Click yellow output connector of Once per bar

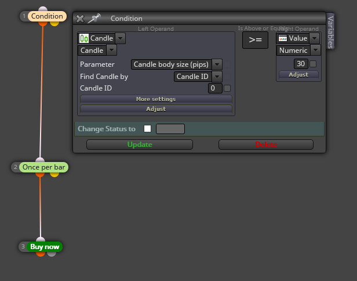(x=54, y=175)
